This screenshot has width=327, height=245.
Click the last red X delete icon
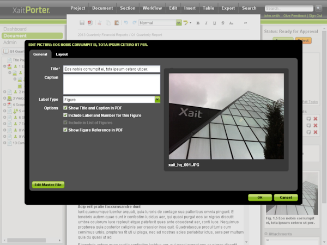(316, 132)
